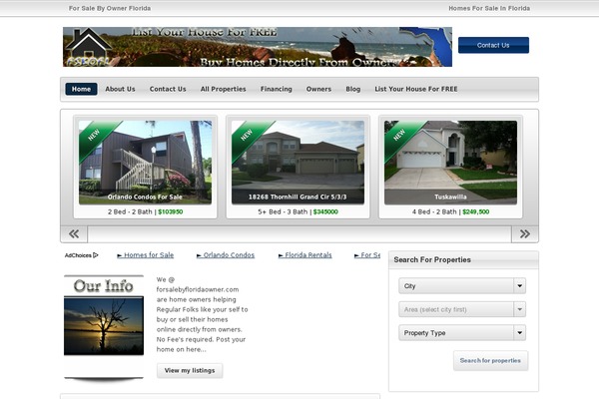Viewport: 599px width, 399px height.
Task: Click List Your House For FREE menu
Action: (x=416, y=89)
